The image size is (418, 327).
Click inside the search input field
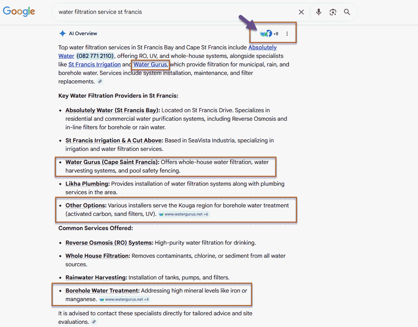[178, 12]
